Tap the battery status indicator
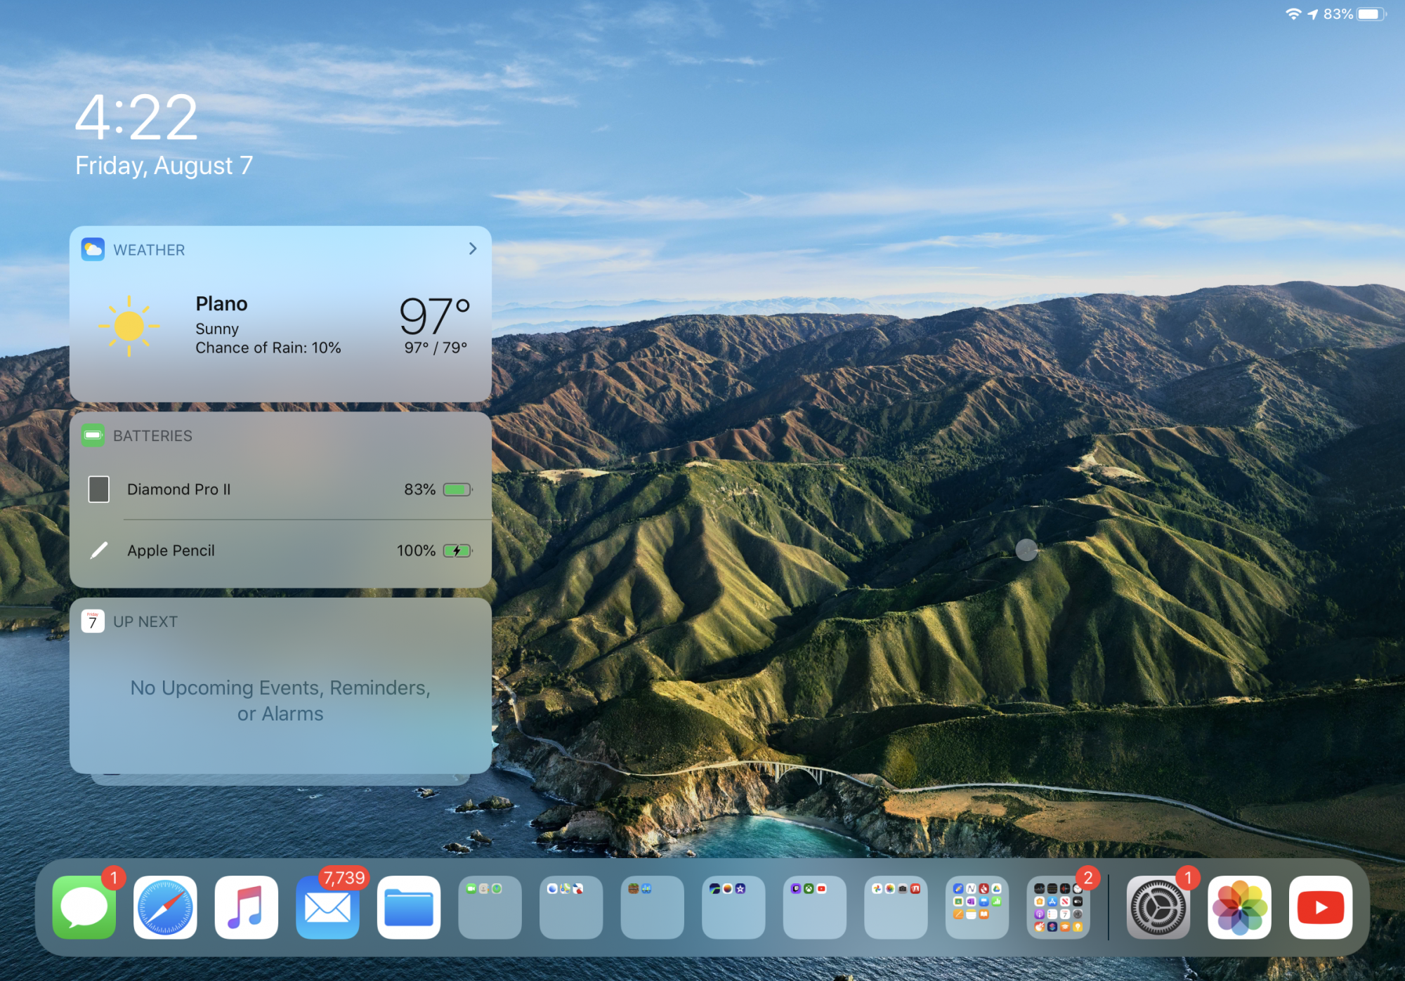 pyautogui.click(x=1370, y=14)
